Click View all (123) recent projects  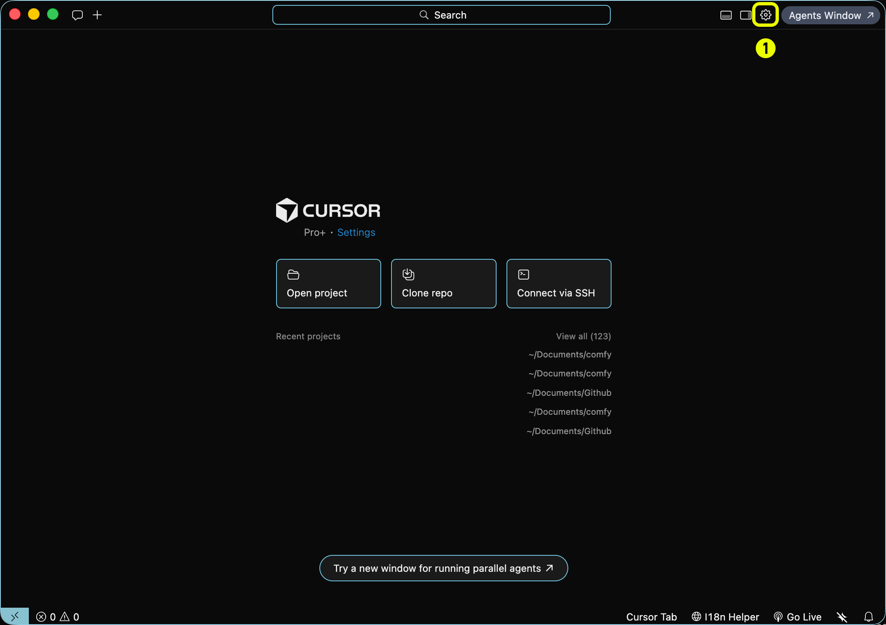(583, 336)
